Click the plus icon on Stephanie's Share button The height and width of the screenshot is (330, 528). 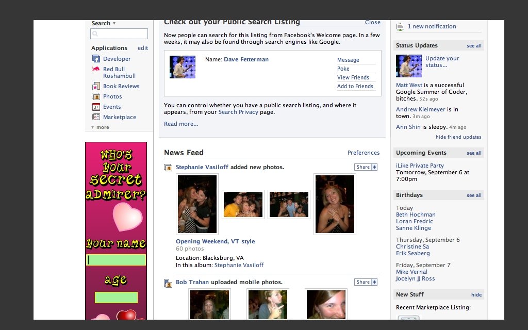pyautogui.click(x=374, y=167)
